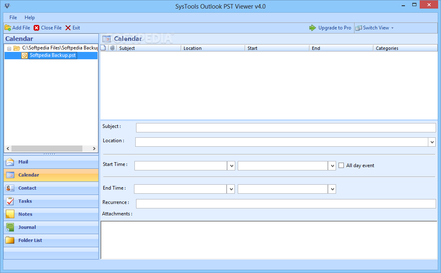Click the Switch View label
Viewport: 441px width, 273px height.
tap(376, 28)
